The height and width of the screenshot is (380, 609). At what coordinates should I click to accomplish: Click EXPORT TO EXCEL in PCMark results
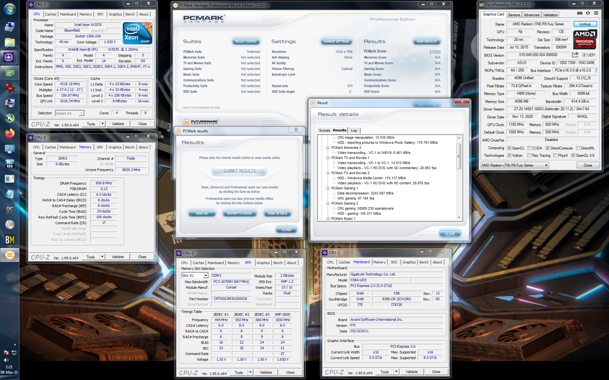point(239,213)
